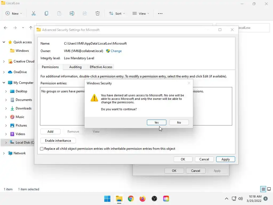Select Music in navigation pane

(x=17, y=117)
